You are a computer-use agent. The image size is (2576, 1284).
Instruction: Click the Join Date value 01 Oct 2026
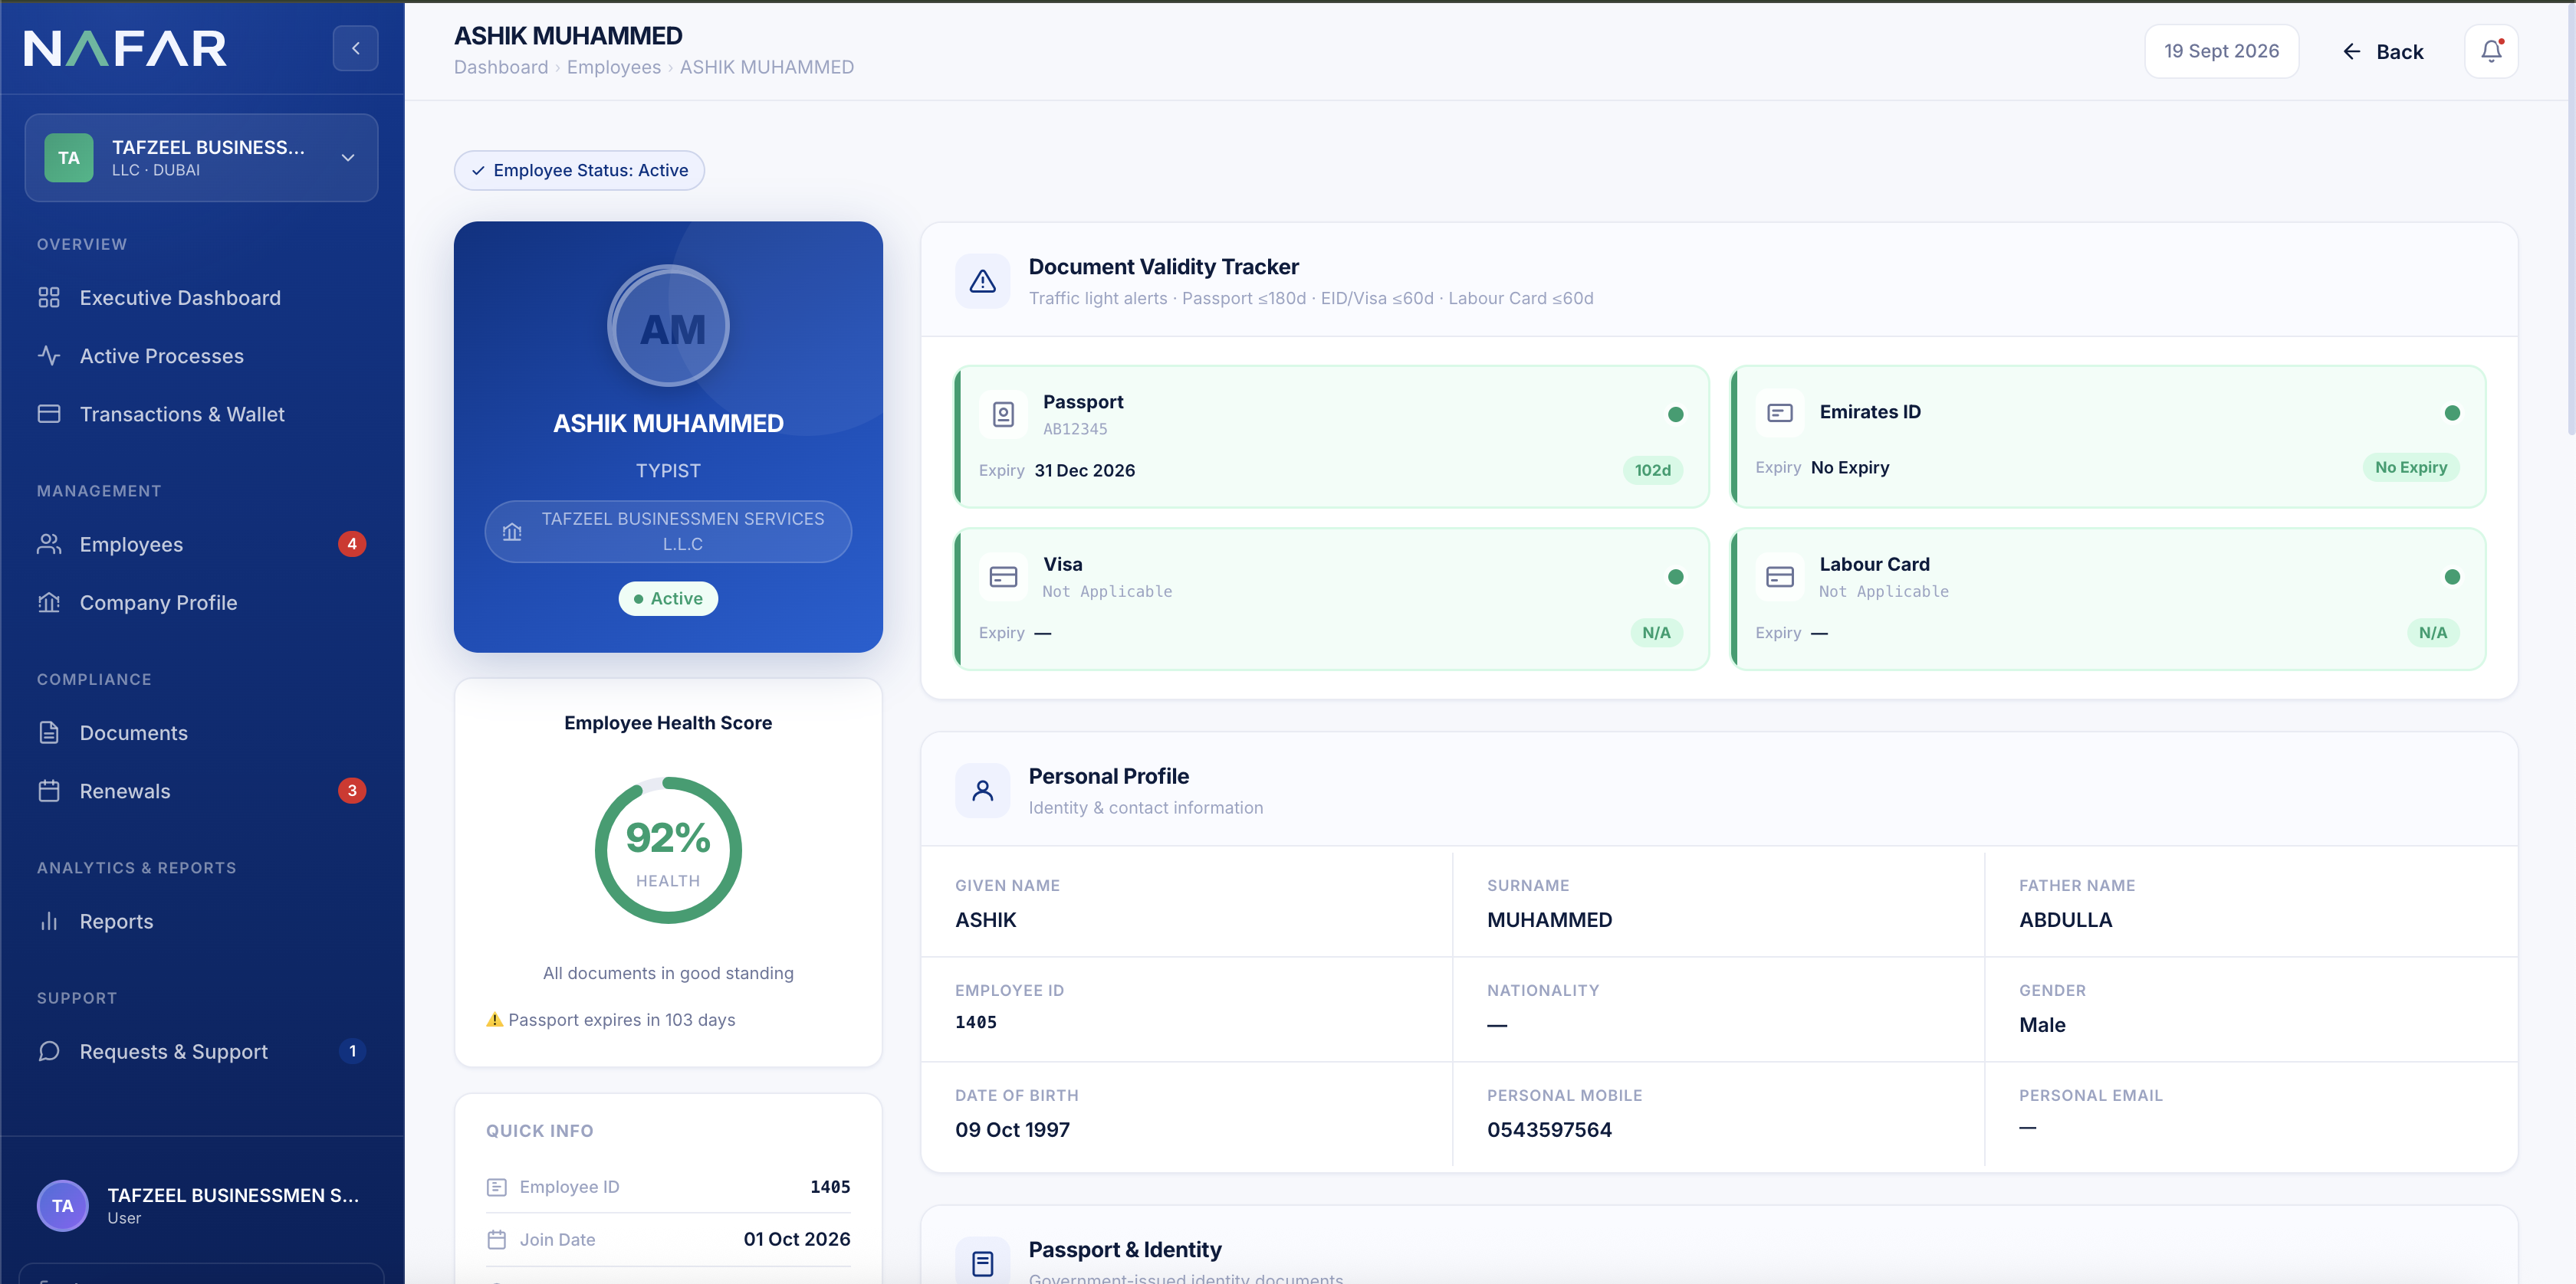tap(796, 1239)
